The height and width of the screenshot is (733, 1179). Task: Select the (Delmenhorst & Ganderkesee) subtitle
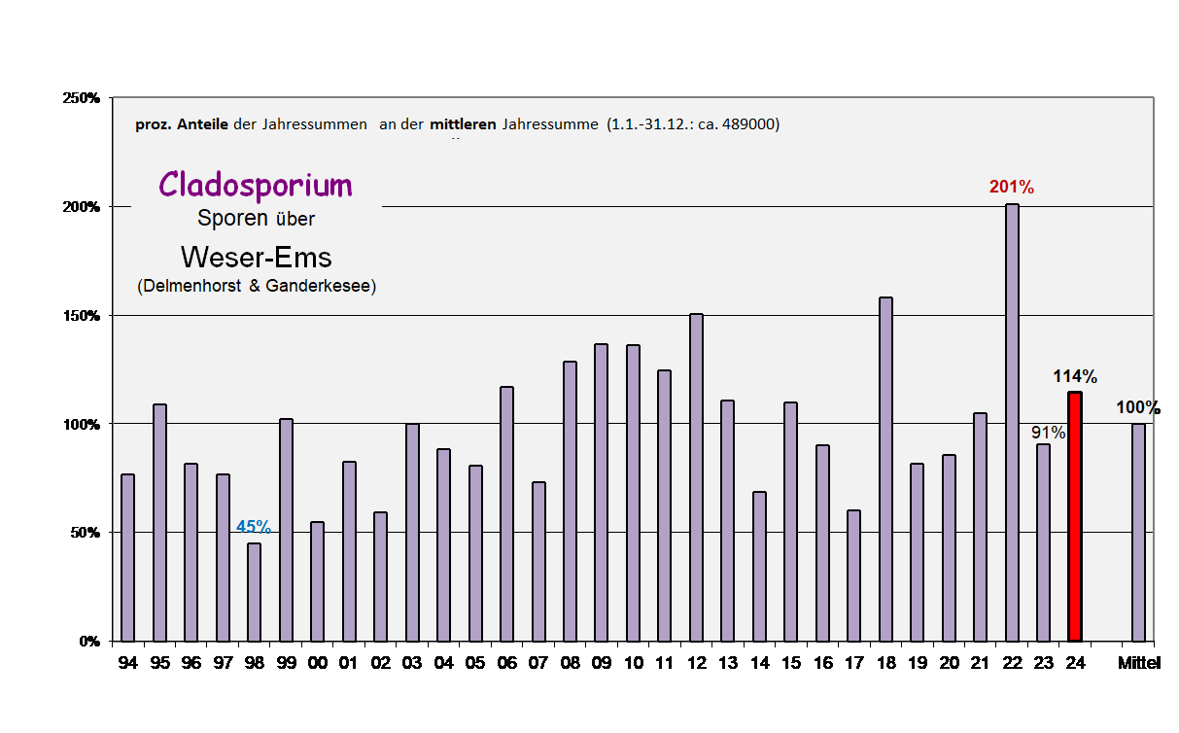click(257, 287)
